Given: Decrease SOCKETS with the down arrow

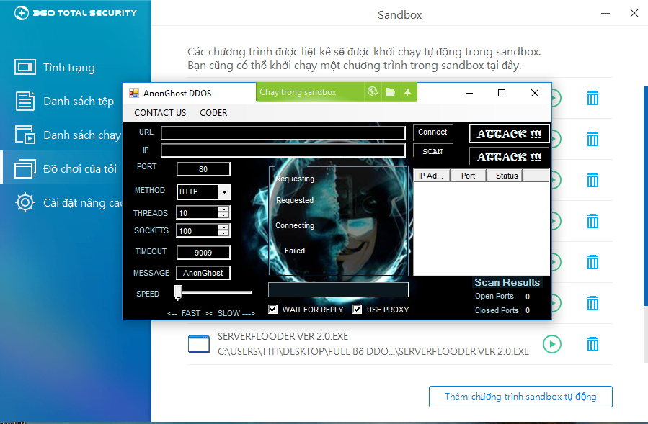Looking at the screenshot, I should point(223,233).
